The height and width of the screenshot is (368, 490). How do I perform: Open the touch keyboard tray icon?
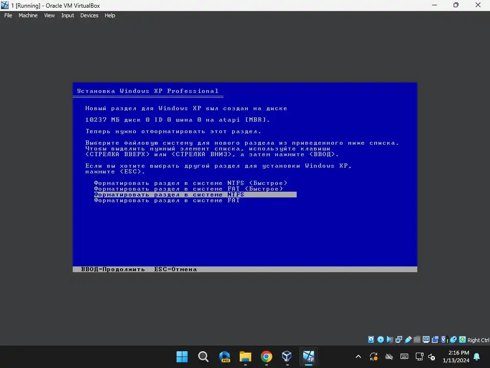(x=404, y=356)
